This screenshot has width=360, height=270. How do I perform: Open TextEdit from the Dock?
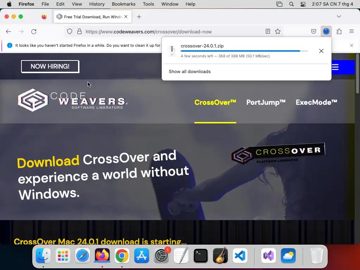181,256
